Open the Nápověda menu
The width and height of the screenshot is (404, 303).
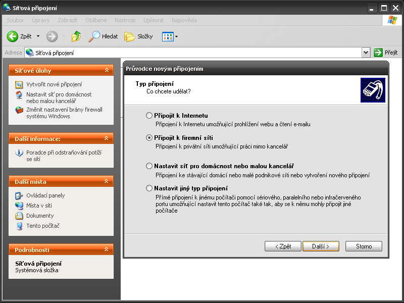[x=184, y=20]
